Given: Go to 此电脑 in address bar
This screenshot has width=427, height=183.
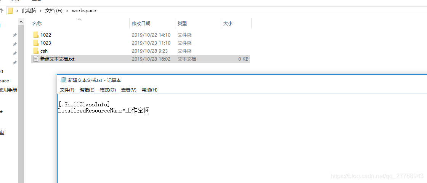Looking at the screenshot, I should pos(29,11).
